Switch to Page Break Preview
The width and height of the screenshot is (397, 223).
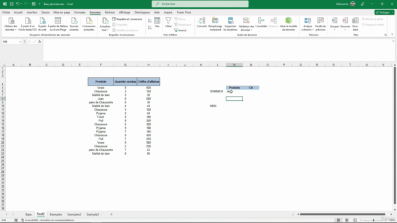pos(355,221)
